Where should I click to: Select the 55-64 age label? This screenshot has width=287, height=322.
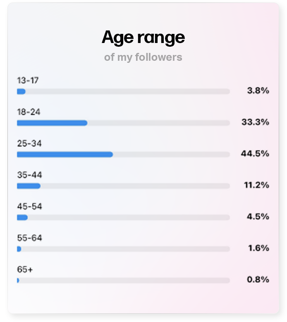click(x=30, y=238)
